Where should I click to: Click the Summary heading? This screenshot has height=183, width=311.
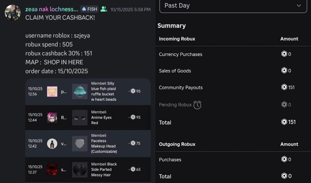(x=172, y=26)
